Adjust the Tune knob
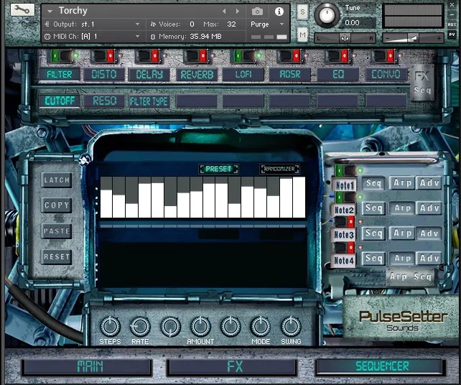This screenshot has width=461, height=385. pos(327,14)
